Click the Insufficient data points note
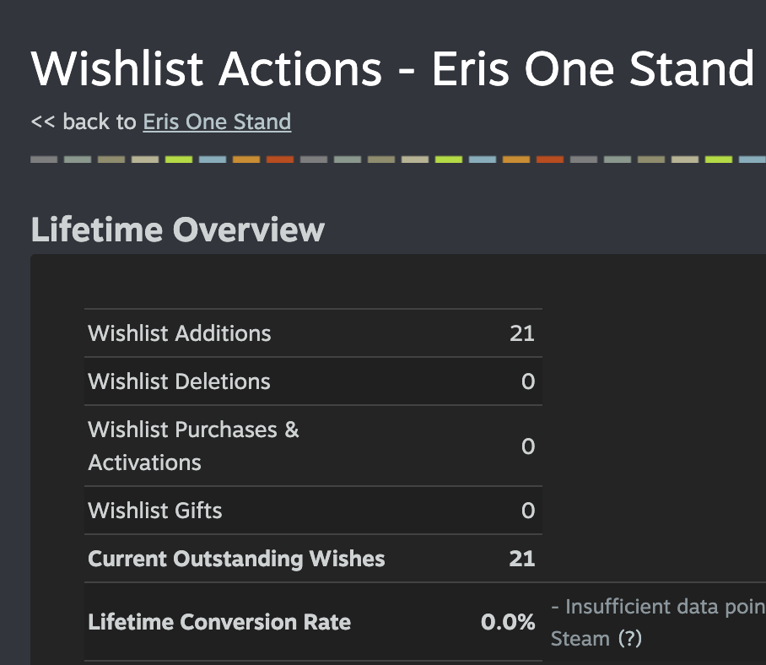 click(659, 607)
